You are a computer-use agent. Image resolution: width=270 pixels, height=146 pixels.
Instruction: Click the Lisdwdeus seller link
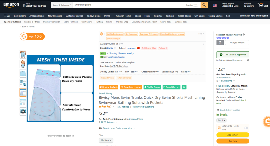[130, 48]
